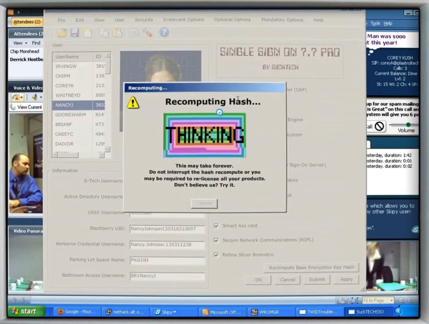Click the OK button

(x=258, y=280)
